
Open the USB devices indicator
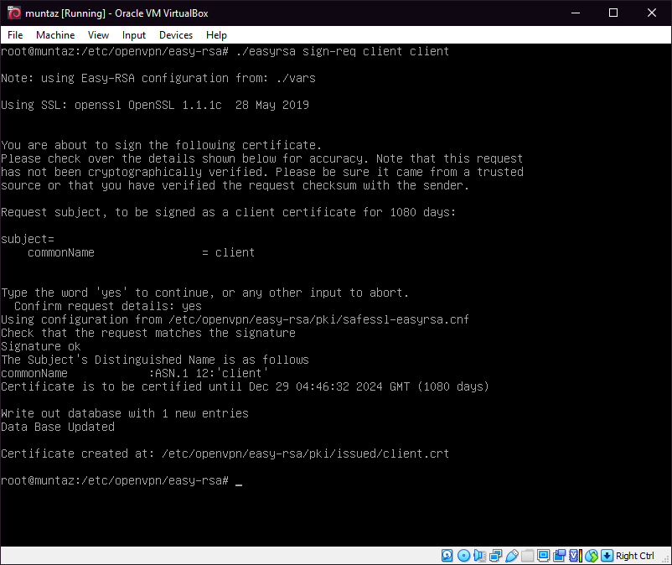click(x=512, y=556)
